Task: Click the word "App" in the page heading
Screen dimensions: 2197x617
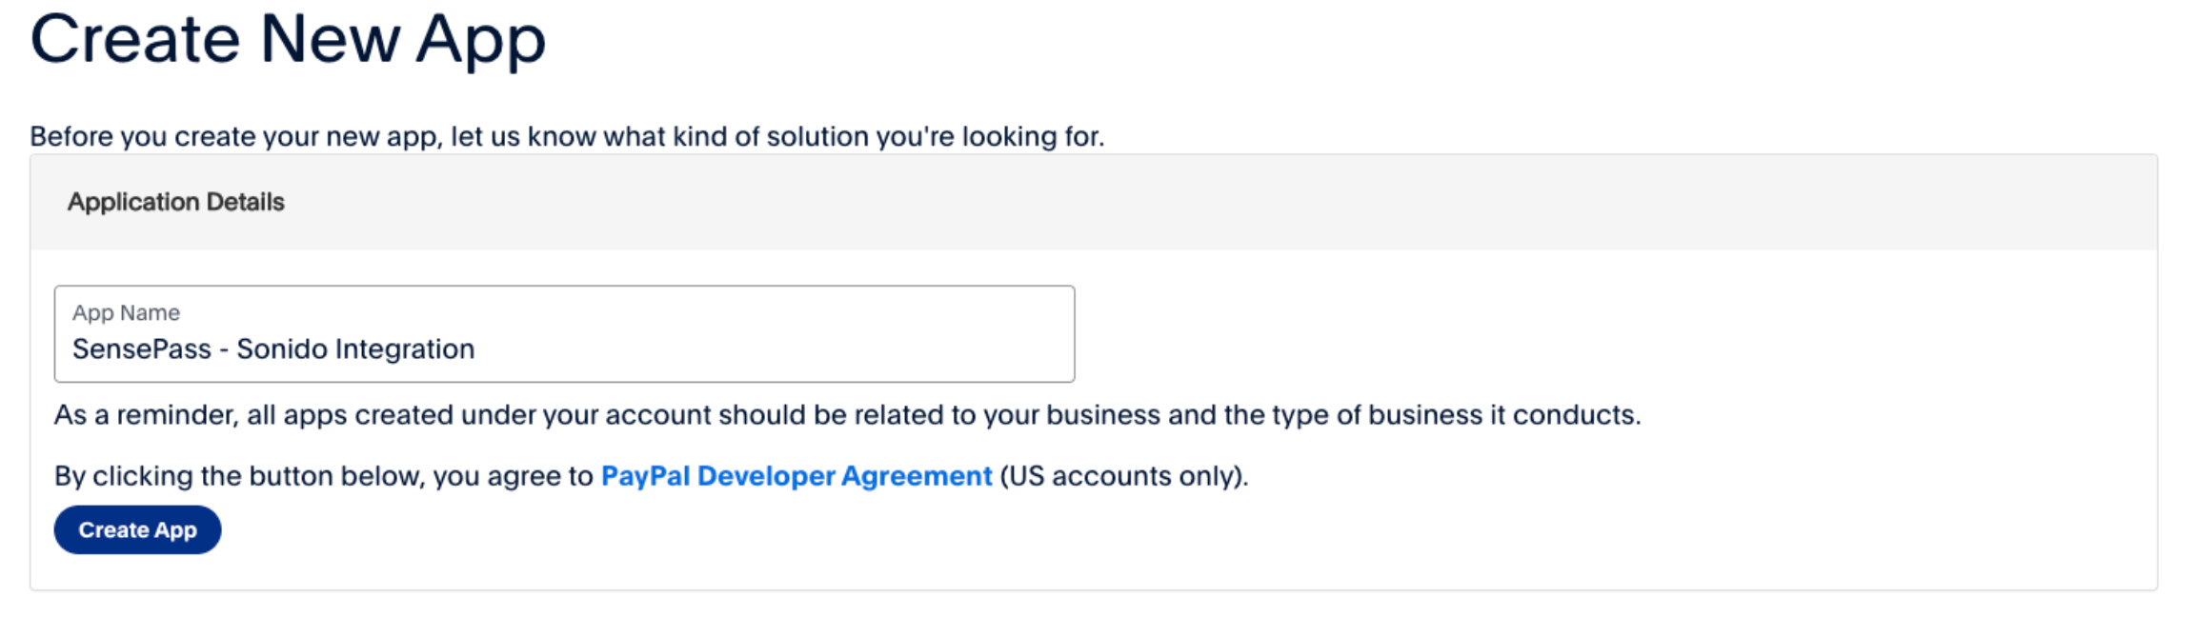Action: point(479,40)
